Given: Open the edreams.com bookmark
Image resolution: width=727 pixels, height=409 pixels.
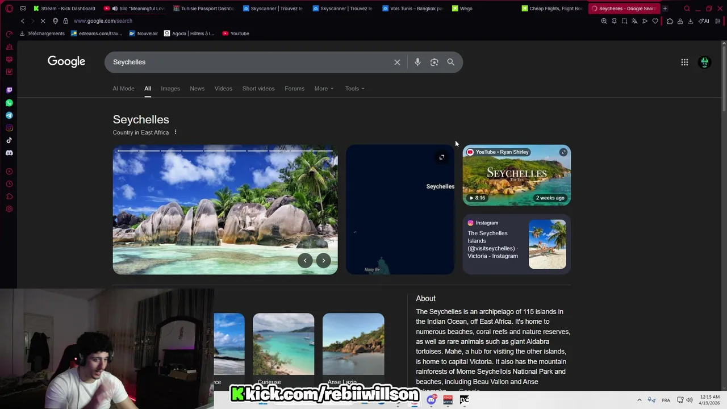Looking at the screenshot, I should pyautogui.click(x=97, y=34).
